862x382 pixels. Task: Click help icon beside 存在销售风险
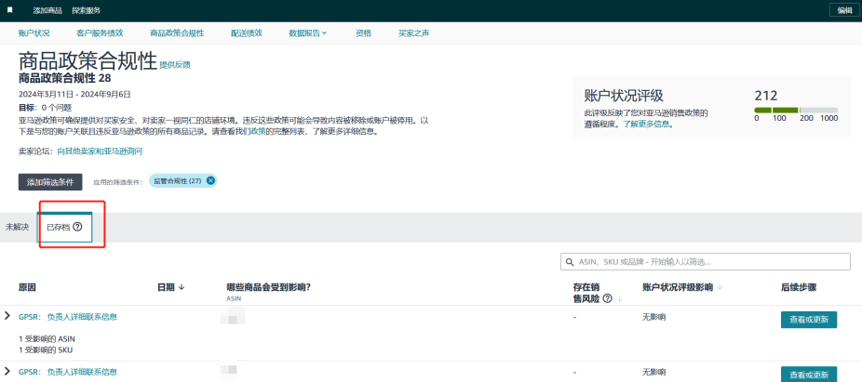click(607, 298)
